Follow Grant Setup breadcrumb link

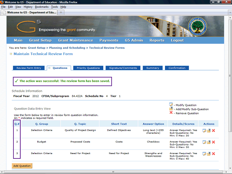point(37,48)
